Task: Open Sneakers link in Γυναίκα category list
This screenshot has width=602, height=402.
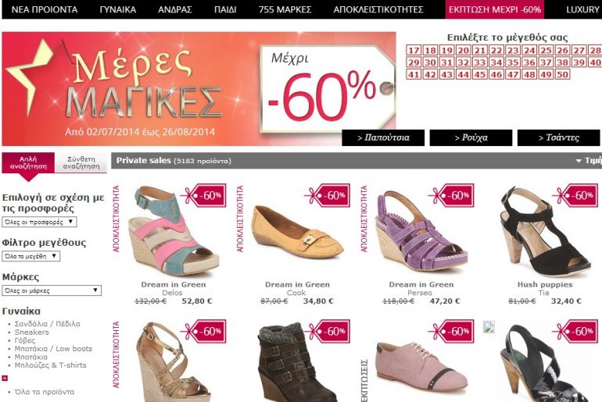Action: [32, 333]
